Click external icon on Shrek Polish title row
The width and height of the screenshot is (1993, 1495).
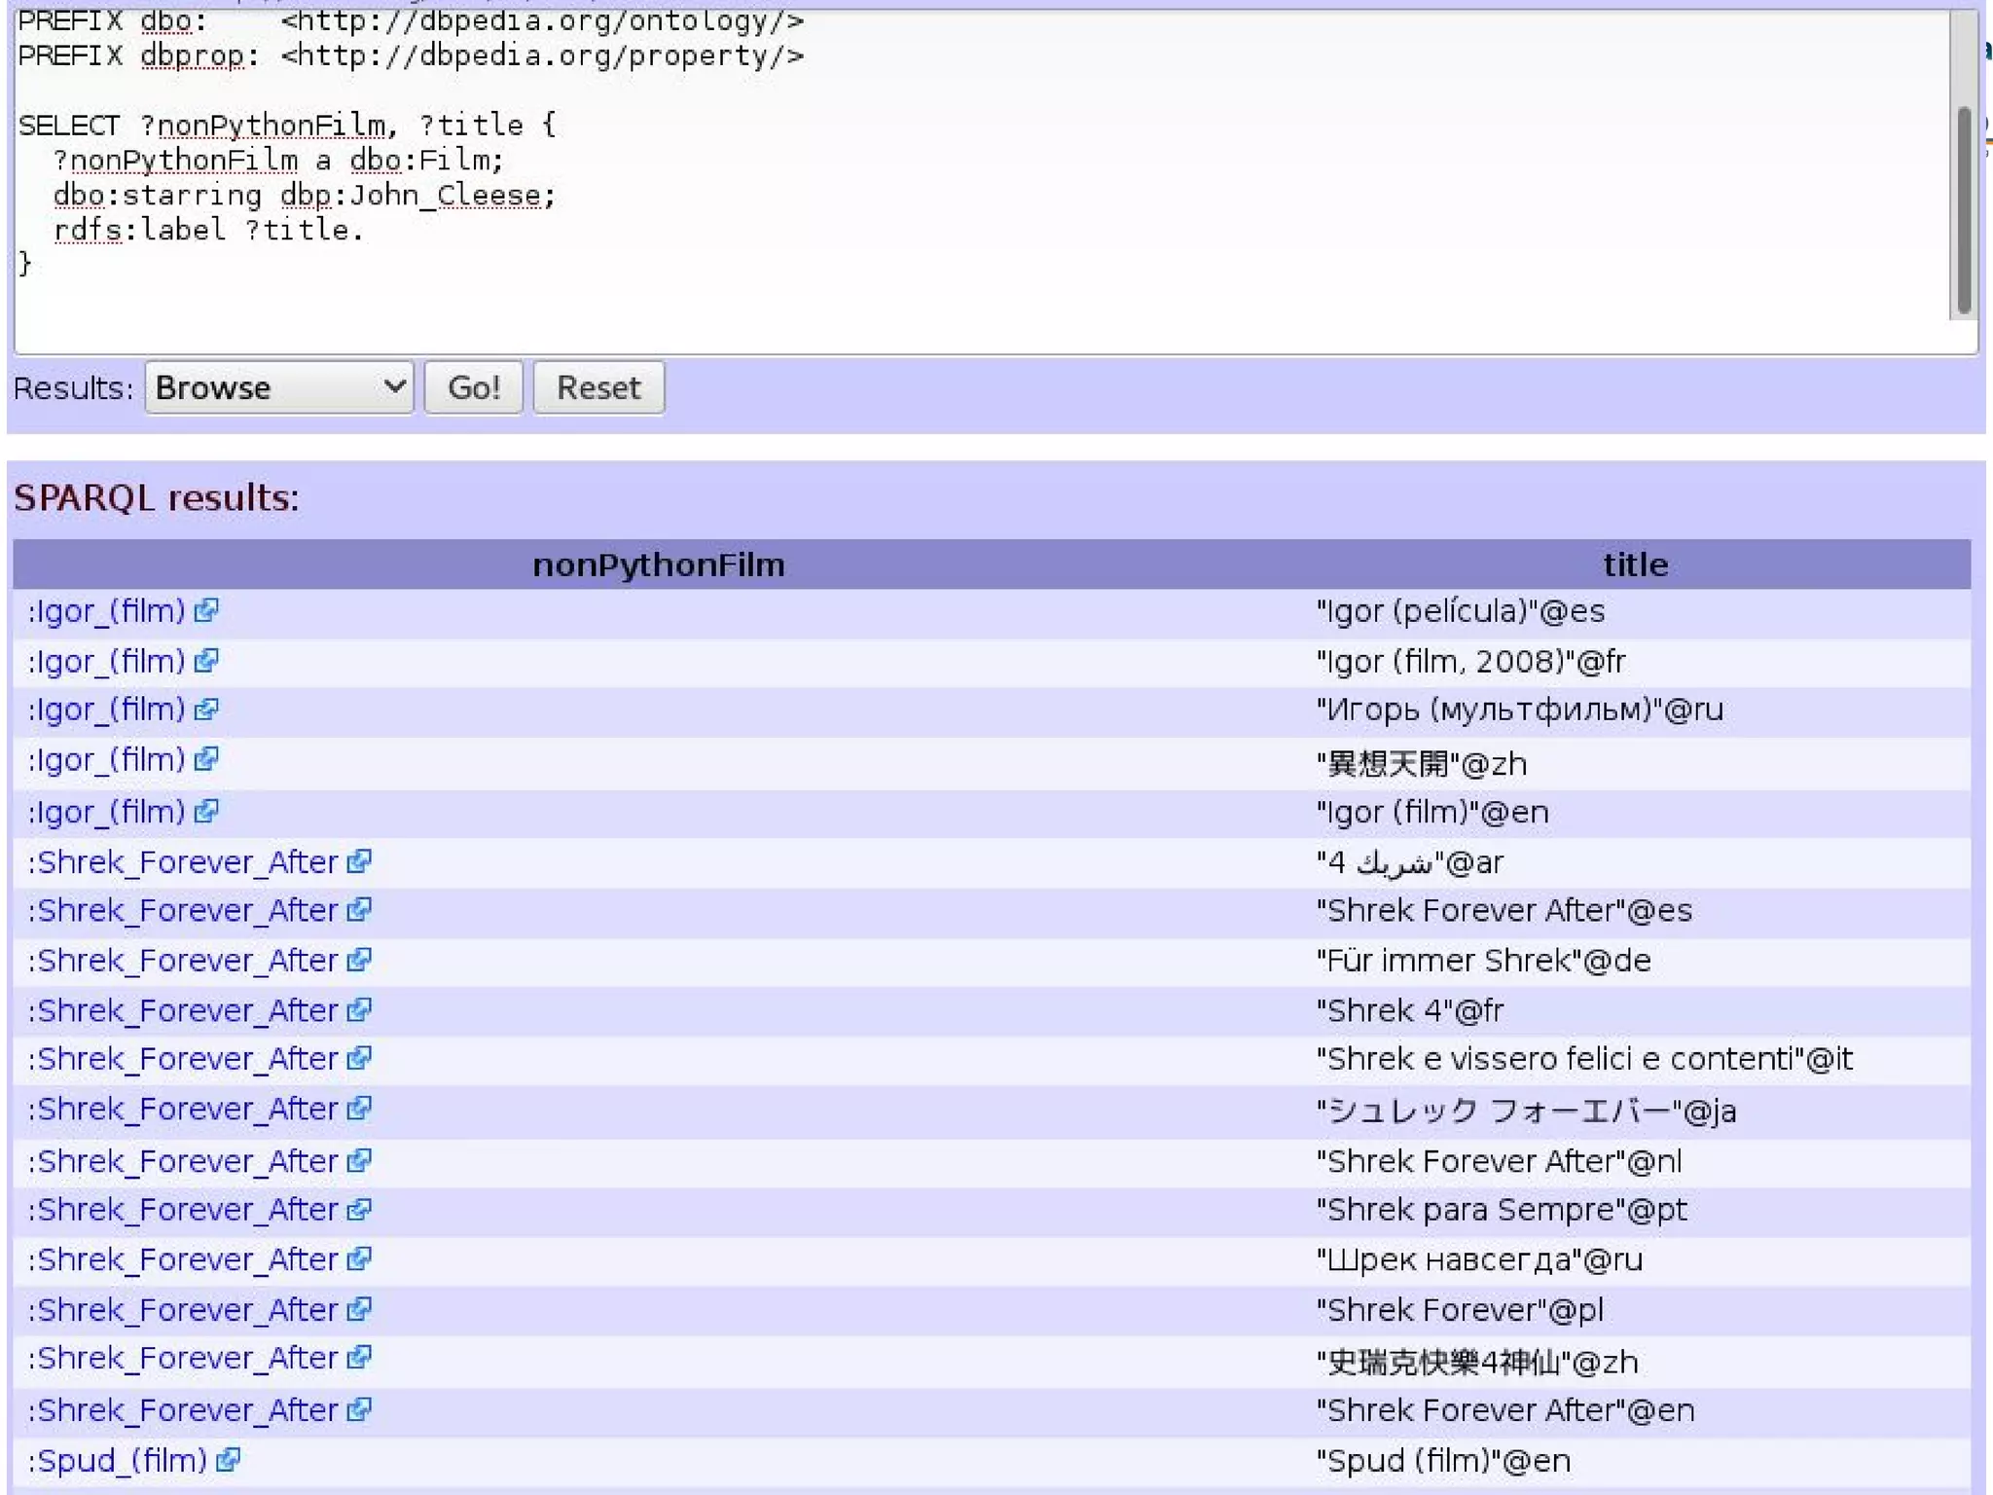[359, 1309]
